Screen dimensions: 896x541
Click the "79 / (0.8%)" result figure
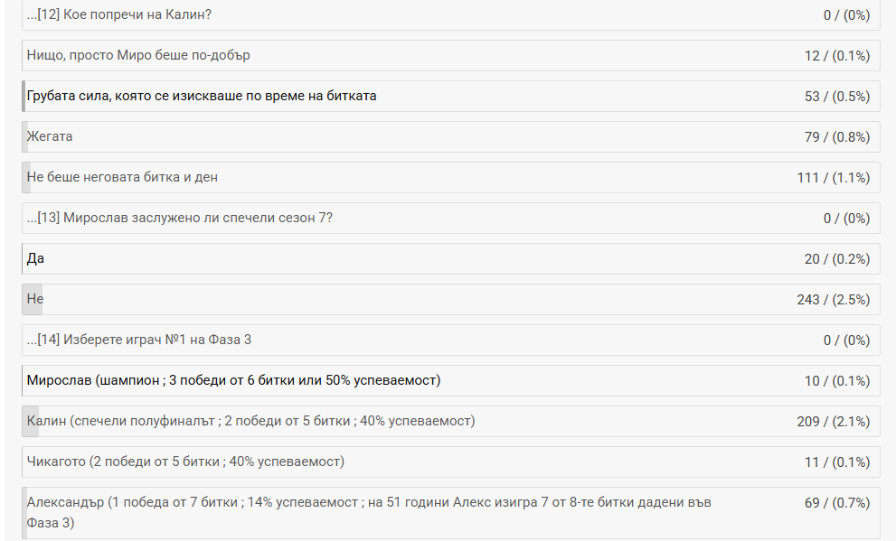point(836,136)
